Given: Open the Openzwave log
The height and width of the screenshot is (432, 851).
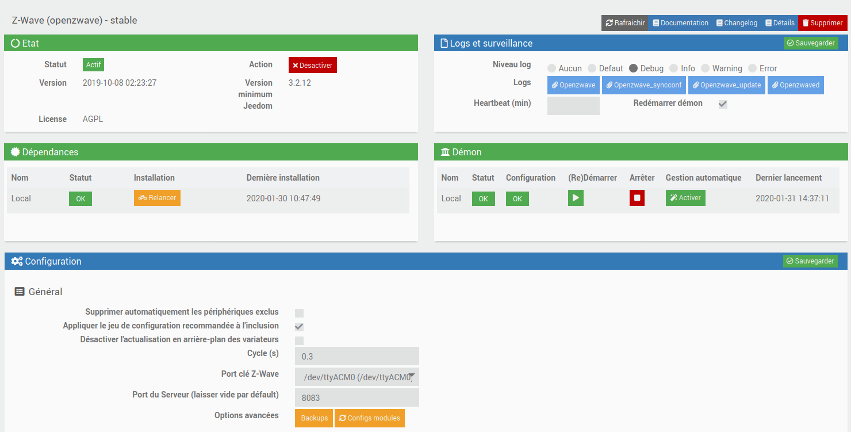Looking at the screenshot, I should (573, 85).
